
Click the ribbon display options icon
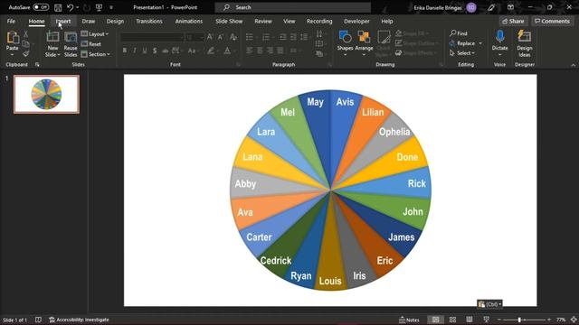(510, 7)
